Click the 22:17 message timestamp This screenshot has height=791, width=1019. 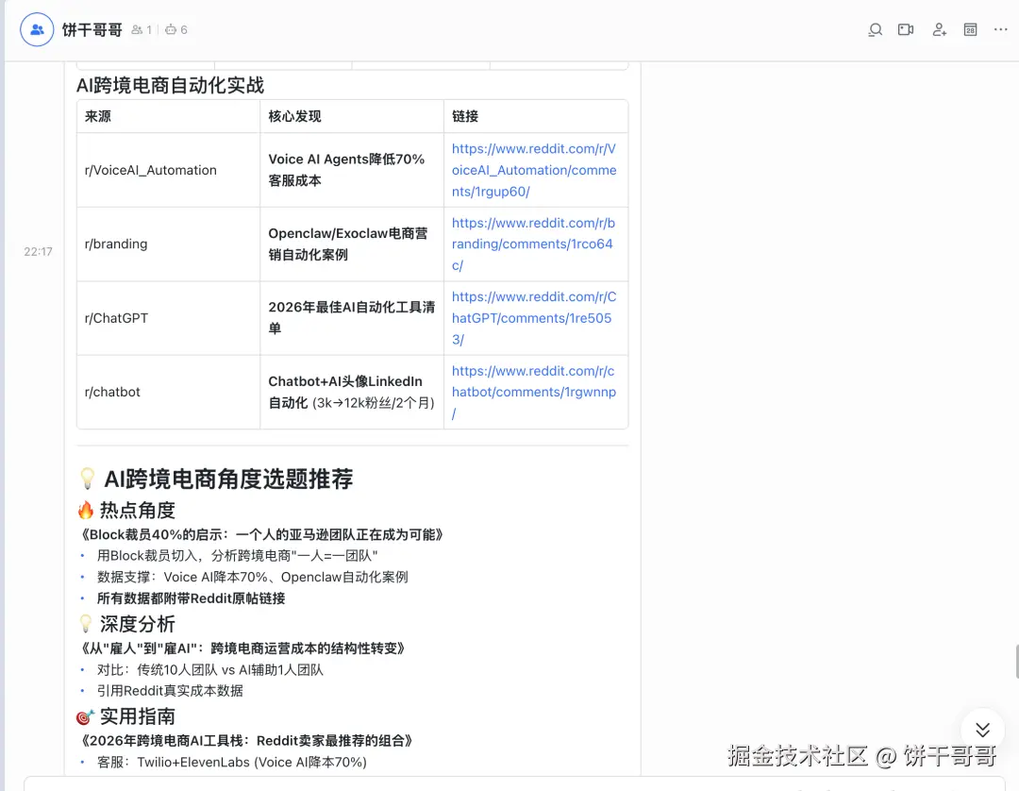click(38, 251)
